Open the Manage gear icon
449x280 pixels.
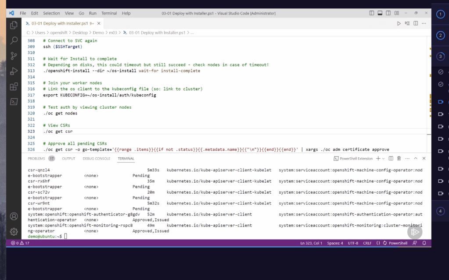(14, 232)
